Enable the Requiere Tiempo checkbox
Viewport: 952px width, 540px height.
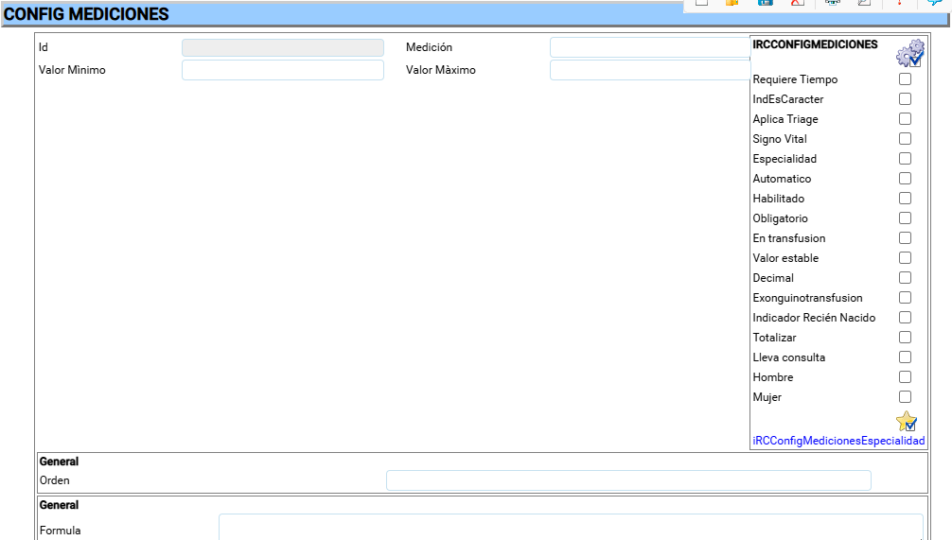(x=905, y=79)
